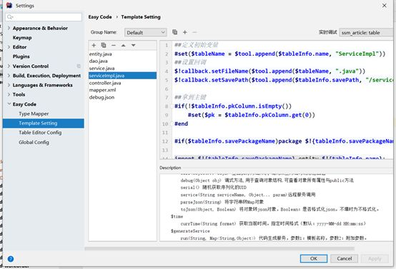Open Type Mapper settings page

pos(34,113)
